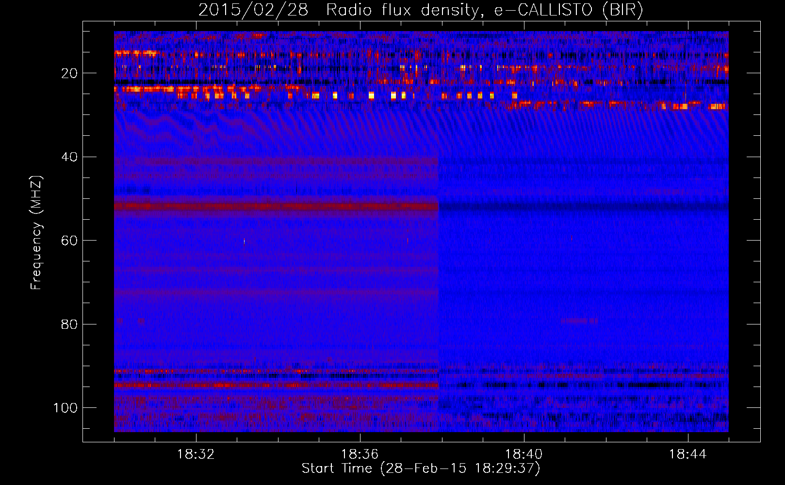Click the 100 MHz frequency tick label
785x485 pixels.
(x=65, y=408)
